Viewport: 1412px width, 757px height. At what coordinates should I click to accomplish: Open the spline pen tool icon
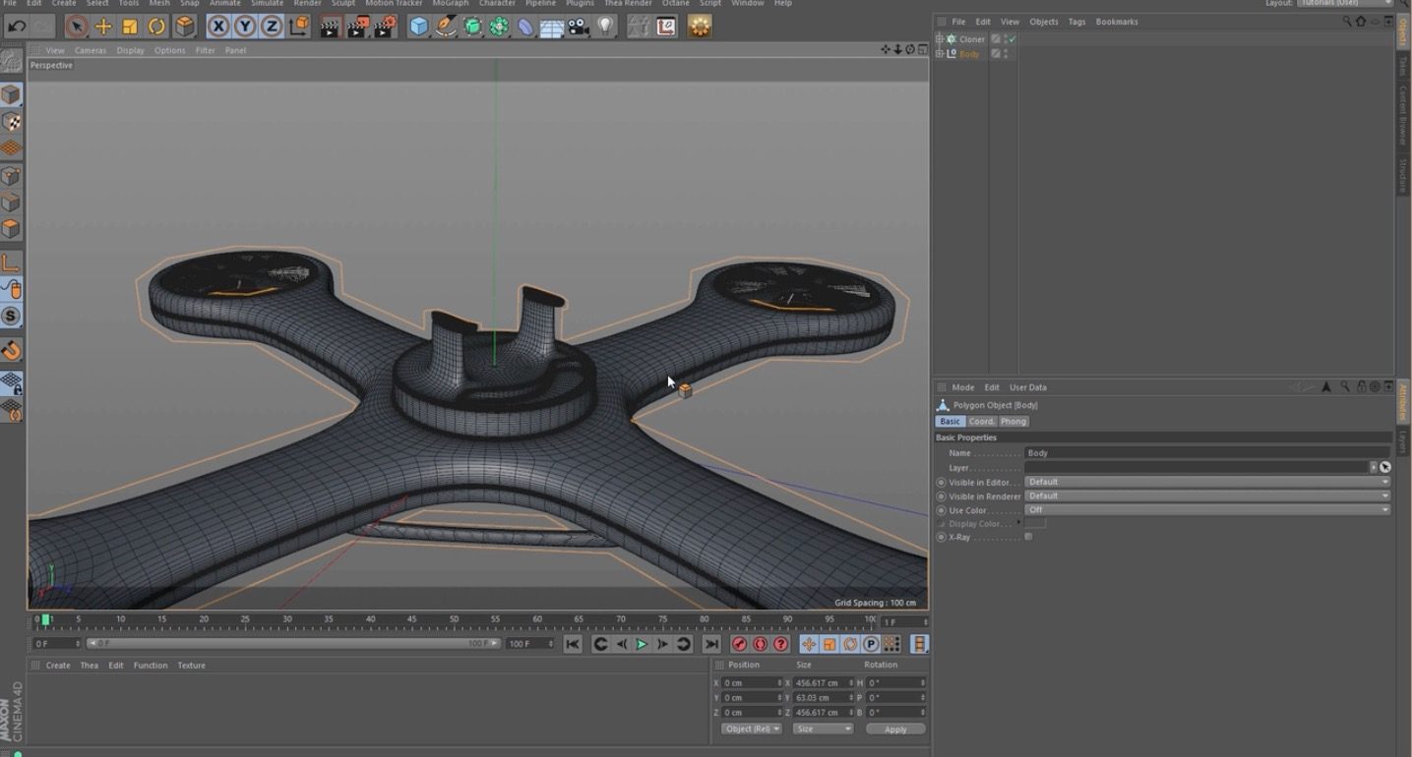point(446,27)
